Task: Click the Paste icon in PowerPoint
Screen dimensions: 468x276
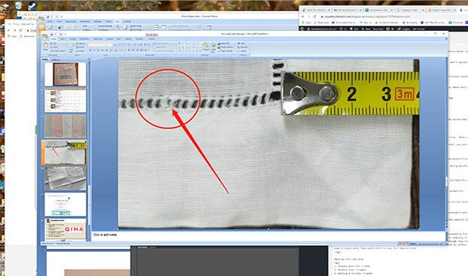Action: pyautogui.click(x=45, y=45)
